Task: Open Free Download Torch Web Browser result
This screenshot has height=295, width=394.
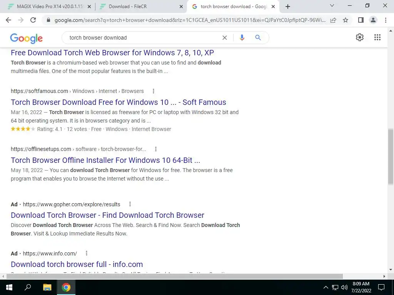Action: pos(112,53)
